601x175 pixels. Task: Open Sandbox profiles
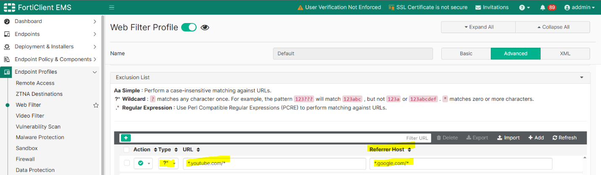pyautogui.click(x=27, y=148)
